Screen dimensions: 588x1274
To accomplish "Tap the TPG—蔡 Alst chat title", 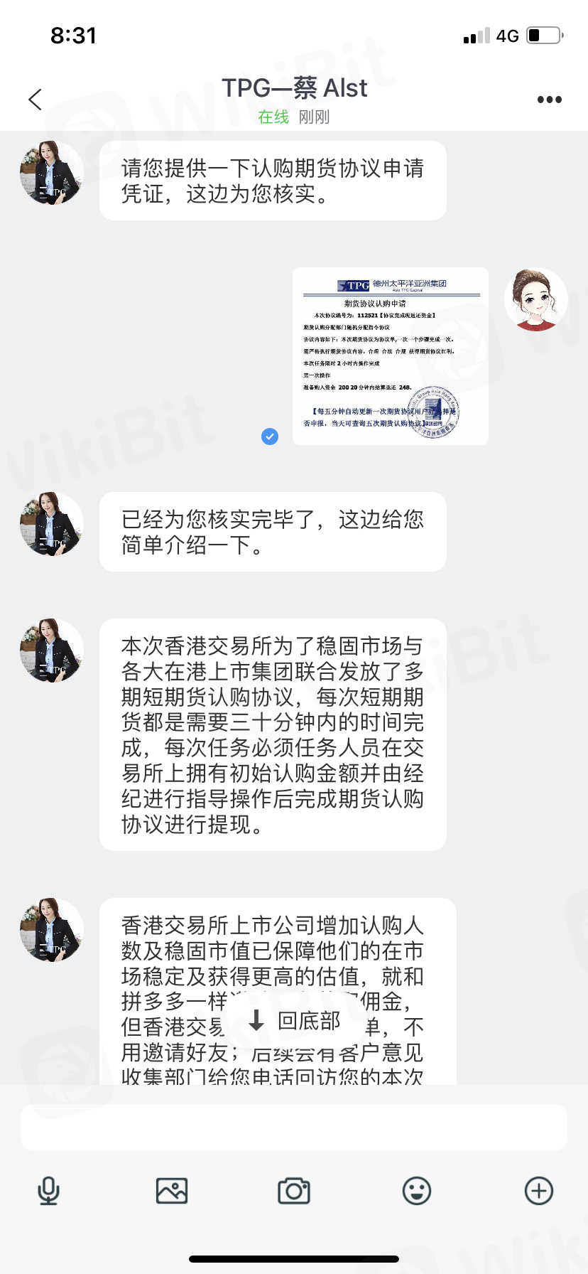I will click(294, 88).
